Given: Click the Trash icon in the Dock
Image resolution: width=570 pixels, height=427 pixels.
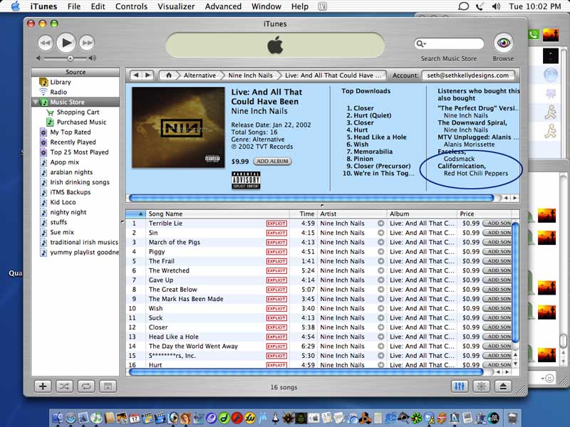Looking at the screenshot, I should pyautogui.click(x=512, y=418).
